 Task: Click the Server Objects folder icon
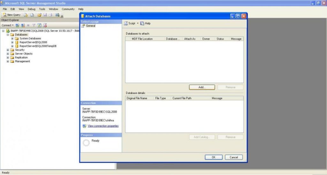[x=12, y=54]
